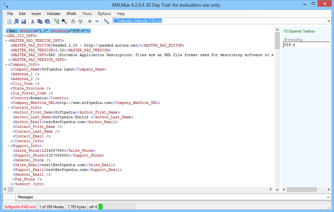The image size is (334, 212).
Task: Click the node navigation arrow icon
Action: click(x=106, y=21)
